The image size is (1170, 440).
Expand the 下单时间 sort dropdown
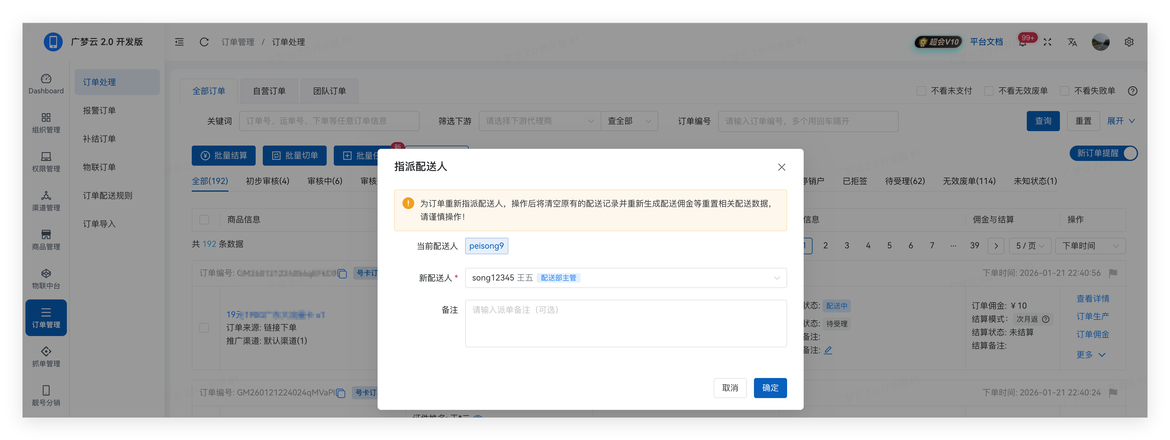[x=1090, y=246]
